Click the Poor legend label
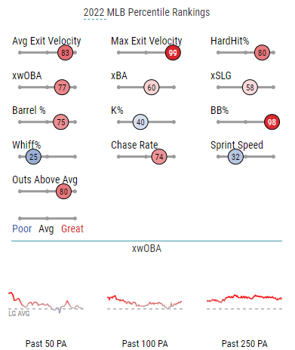This screenshot has height=350, width=295. 22,229
